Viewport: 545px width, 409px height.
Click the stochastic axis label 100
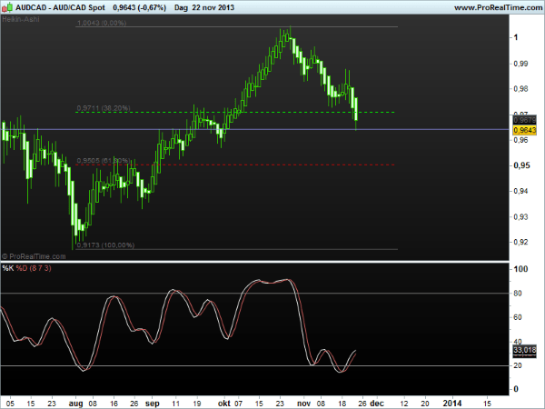click(520, 269)
